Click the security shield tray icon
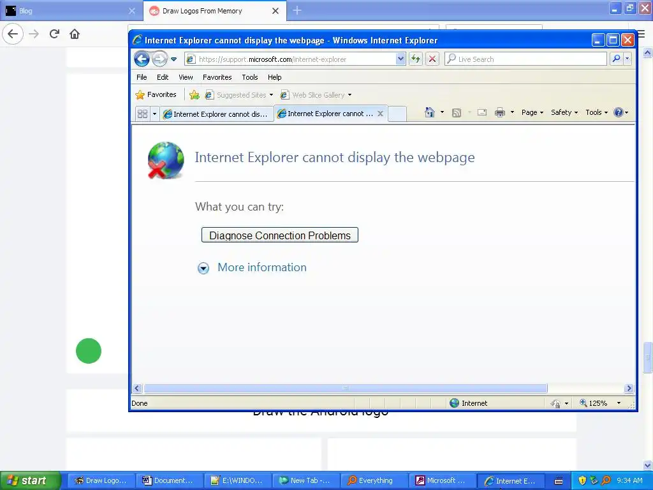653x490 pixels. click(x=582, y=480)
